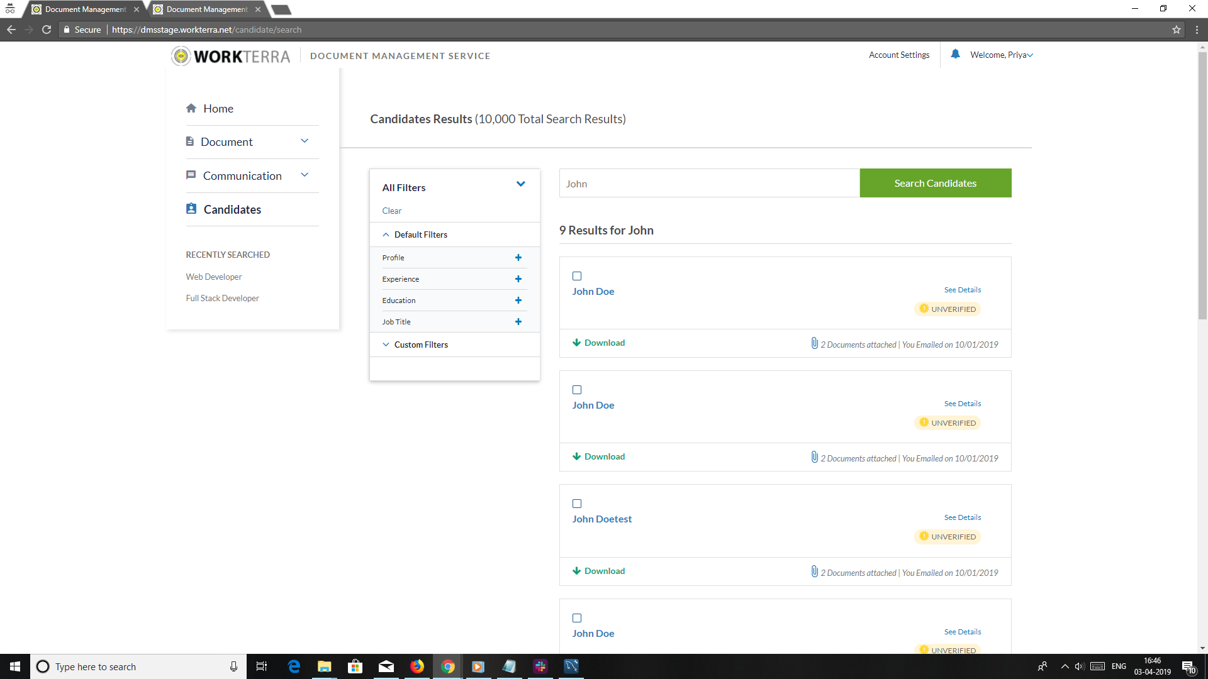Select the Document icon in the sidebar
The image size is (1208, 679).
191,141
